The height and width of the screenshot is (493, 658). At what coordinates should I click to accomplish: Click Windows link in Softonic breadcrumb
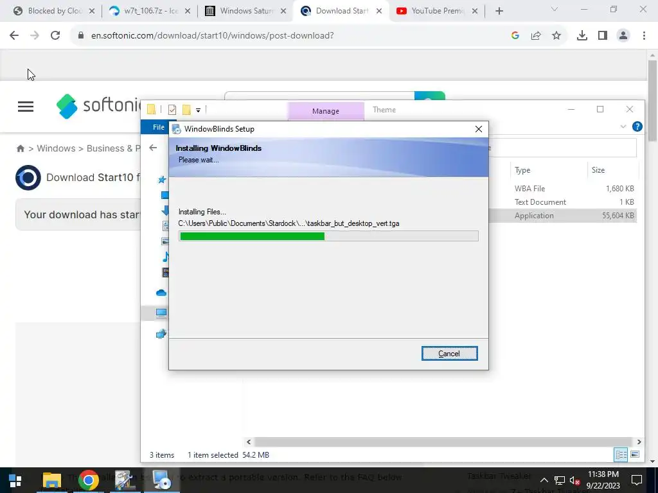click(x=56, y=148)
